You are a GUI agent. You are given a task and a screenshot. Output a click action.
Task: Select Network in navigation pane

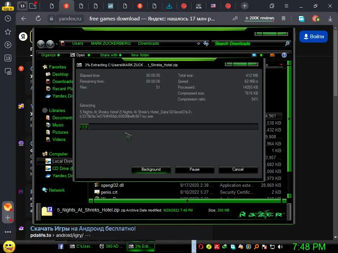click(x=53, y=190)
